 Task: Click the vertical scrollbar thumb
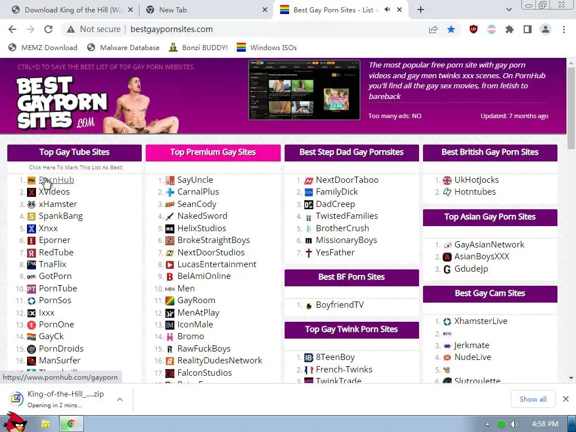pyautogui.click(x=571, y=109)
